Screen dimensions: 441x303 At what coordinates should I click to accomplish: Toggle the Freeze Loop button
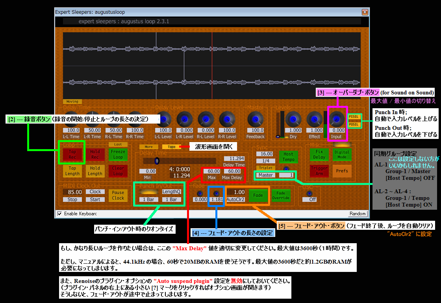coord(118,154)
